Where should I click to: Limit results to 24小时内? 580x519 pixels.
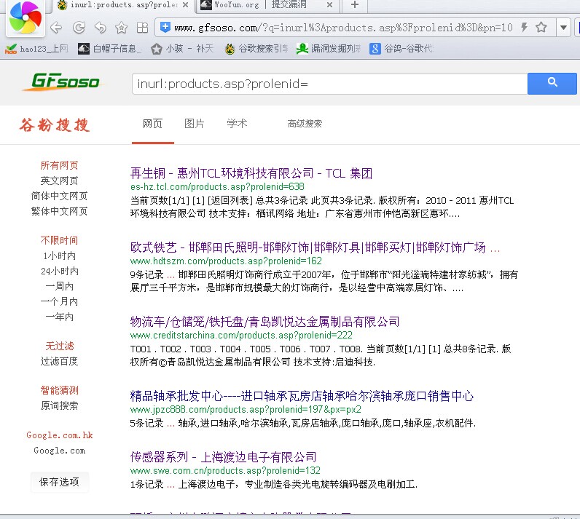[x=59, y=271]
